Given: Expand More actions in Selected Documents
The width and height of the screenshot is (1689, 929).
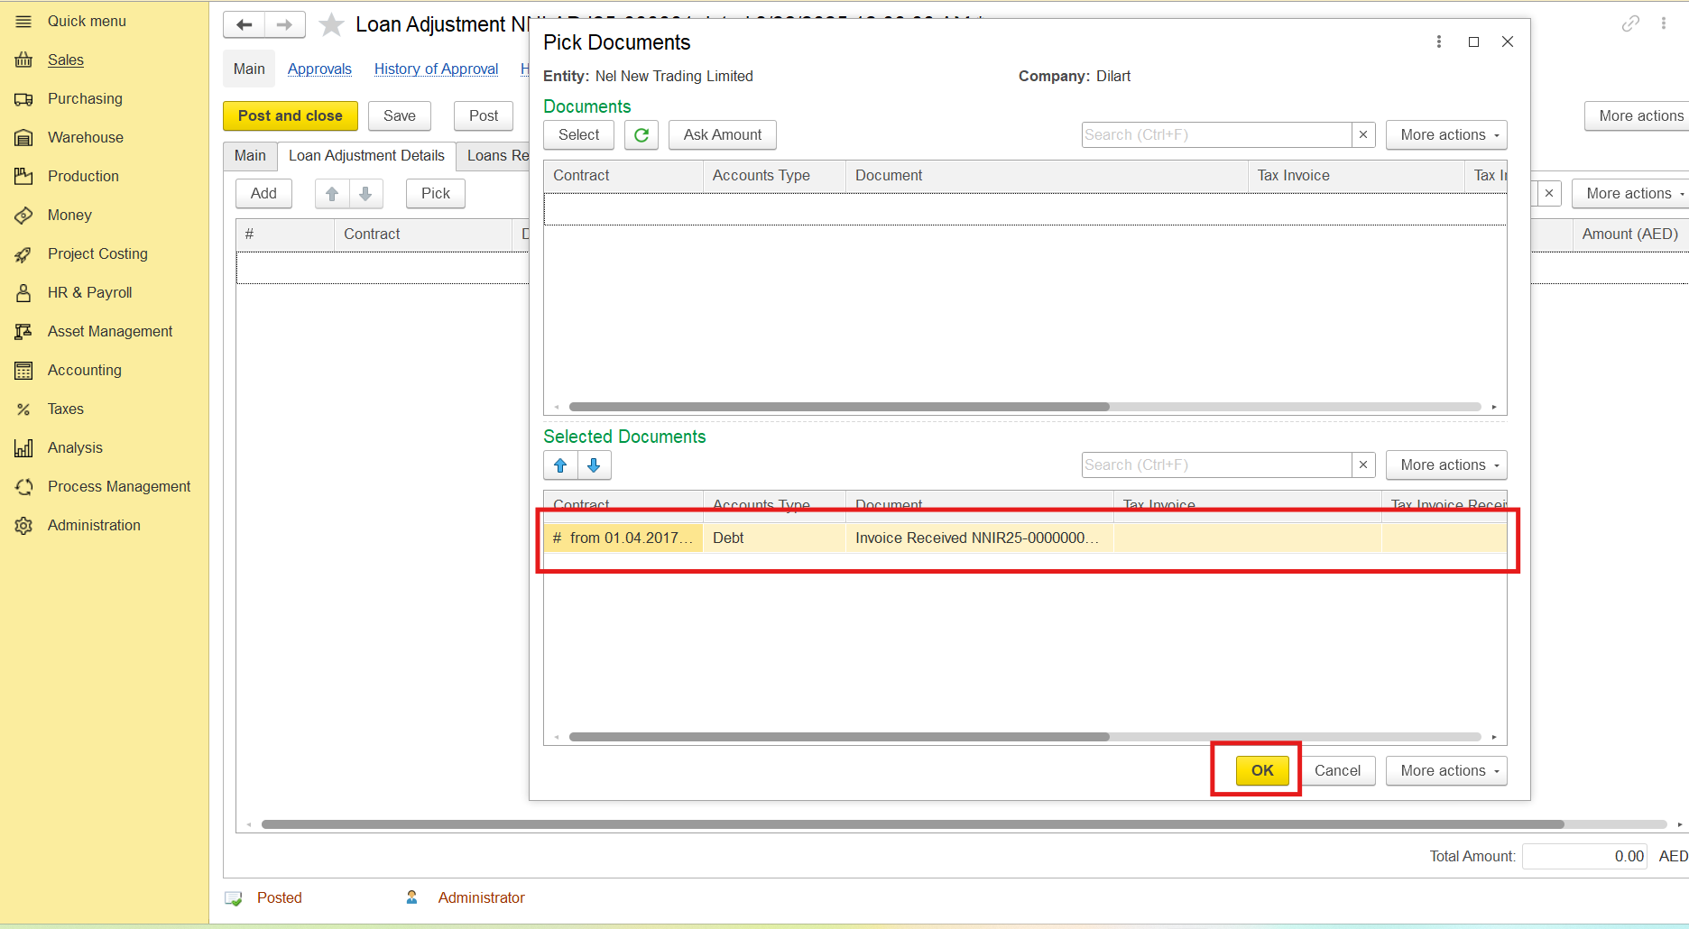Looking at the screenshot, I should pos(1446,465).
